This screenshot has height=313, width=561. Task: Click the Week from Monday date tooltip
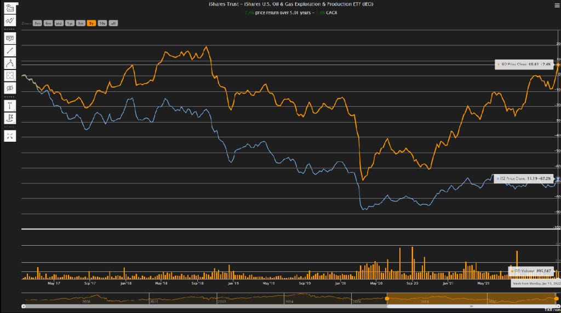pos(536,283)
